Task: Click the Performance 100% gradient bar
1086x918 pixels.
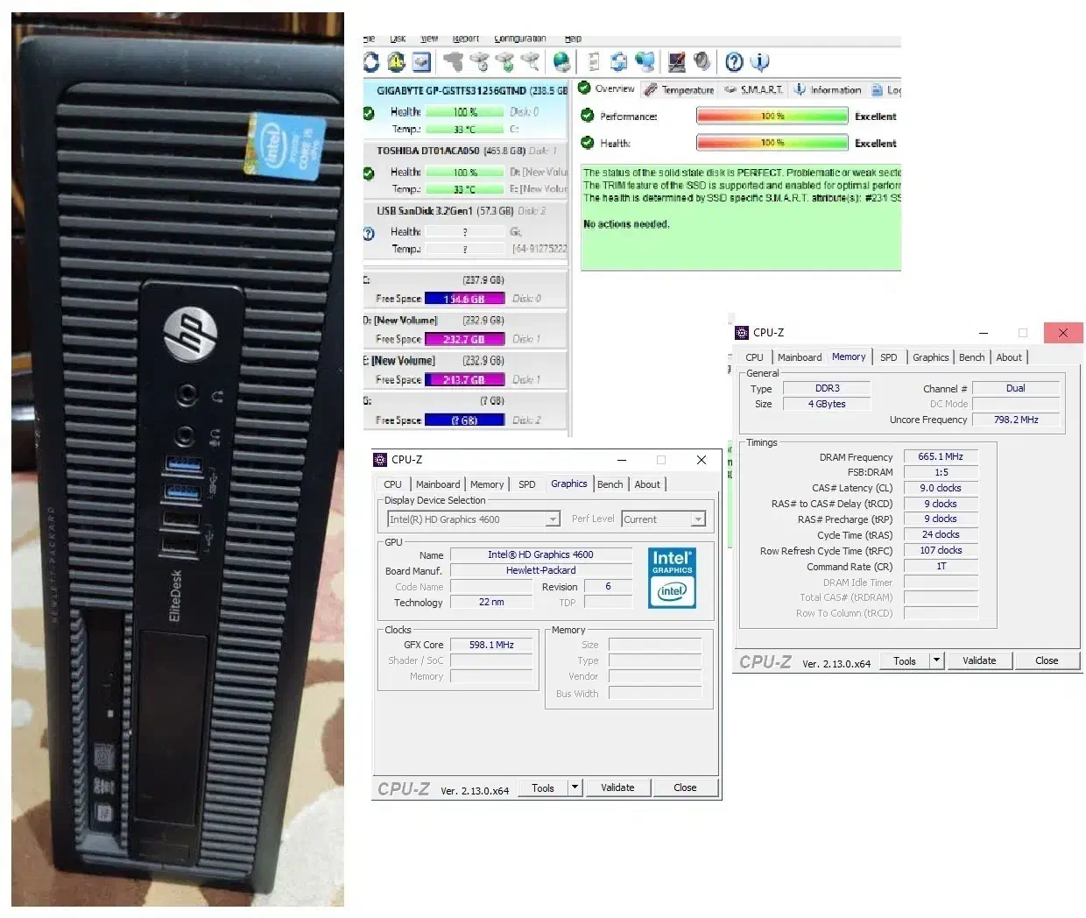Action: (772, 116)
